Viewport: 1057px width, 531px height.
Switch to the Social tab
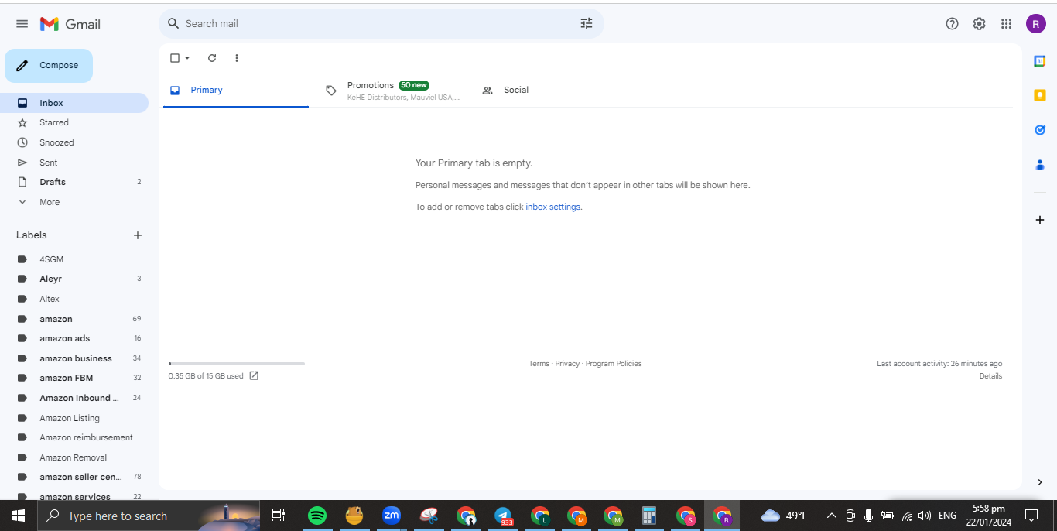(x=549, y=91)
